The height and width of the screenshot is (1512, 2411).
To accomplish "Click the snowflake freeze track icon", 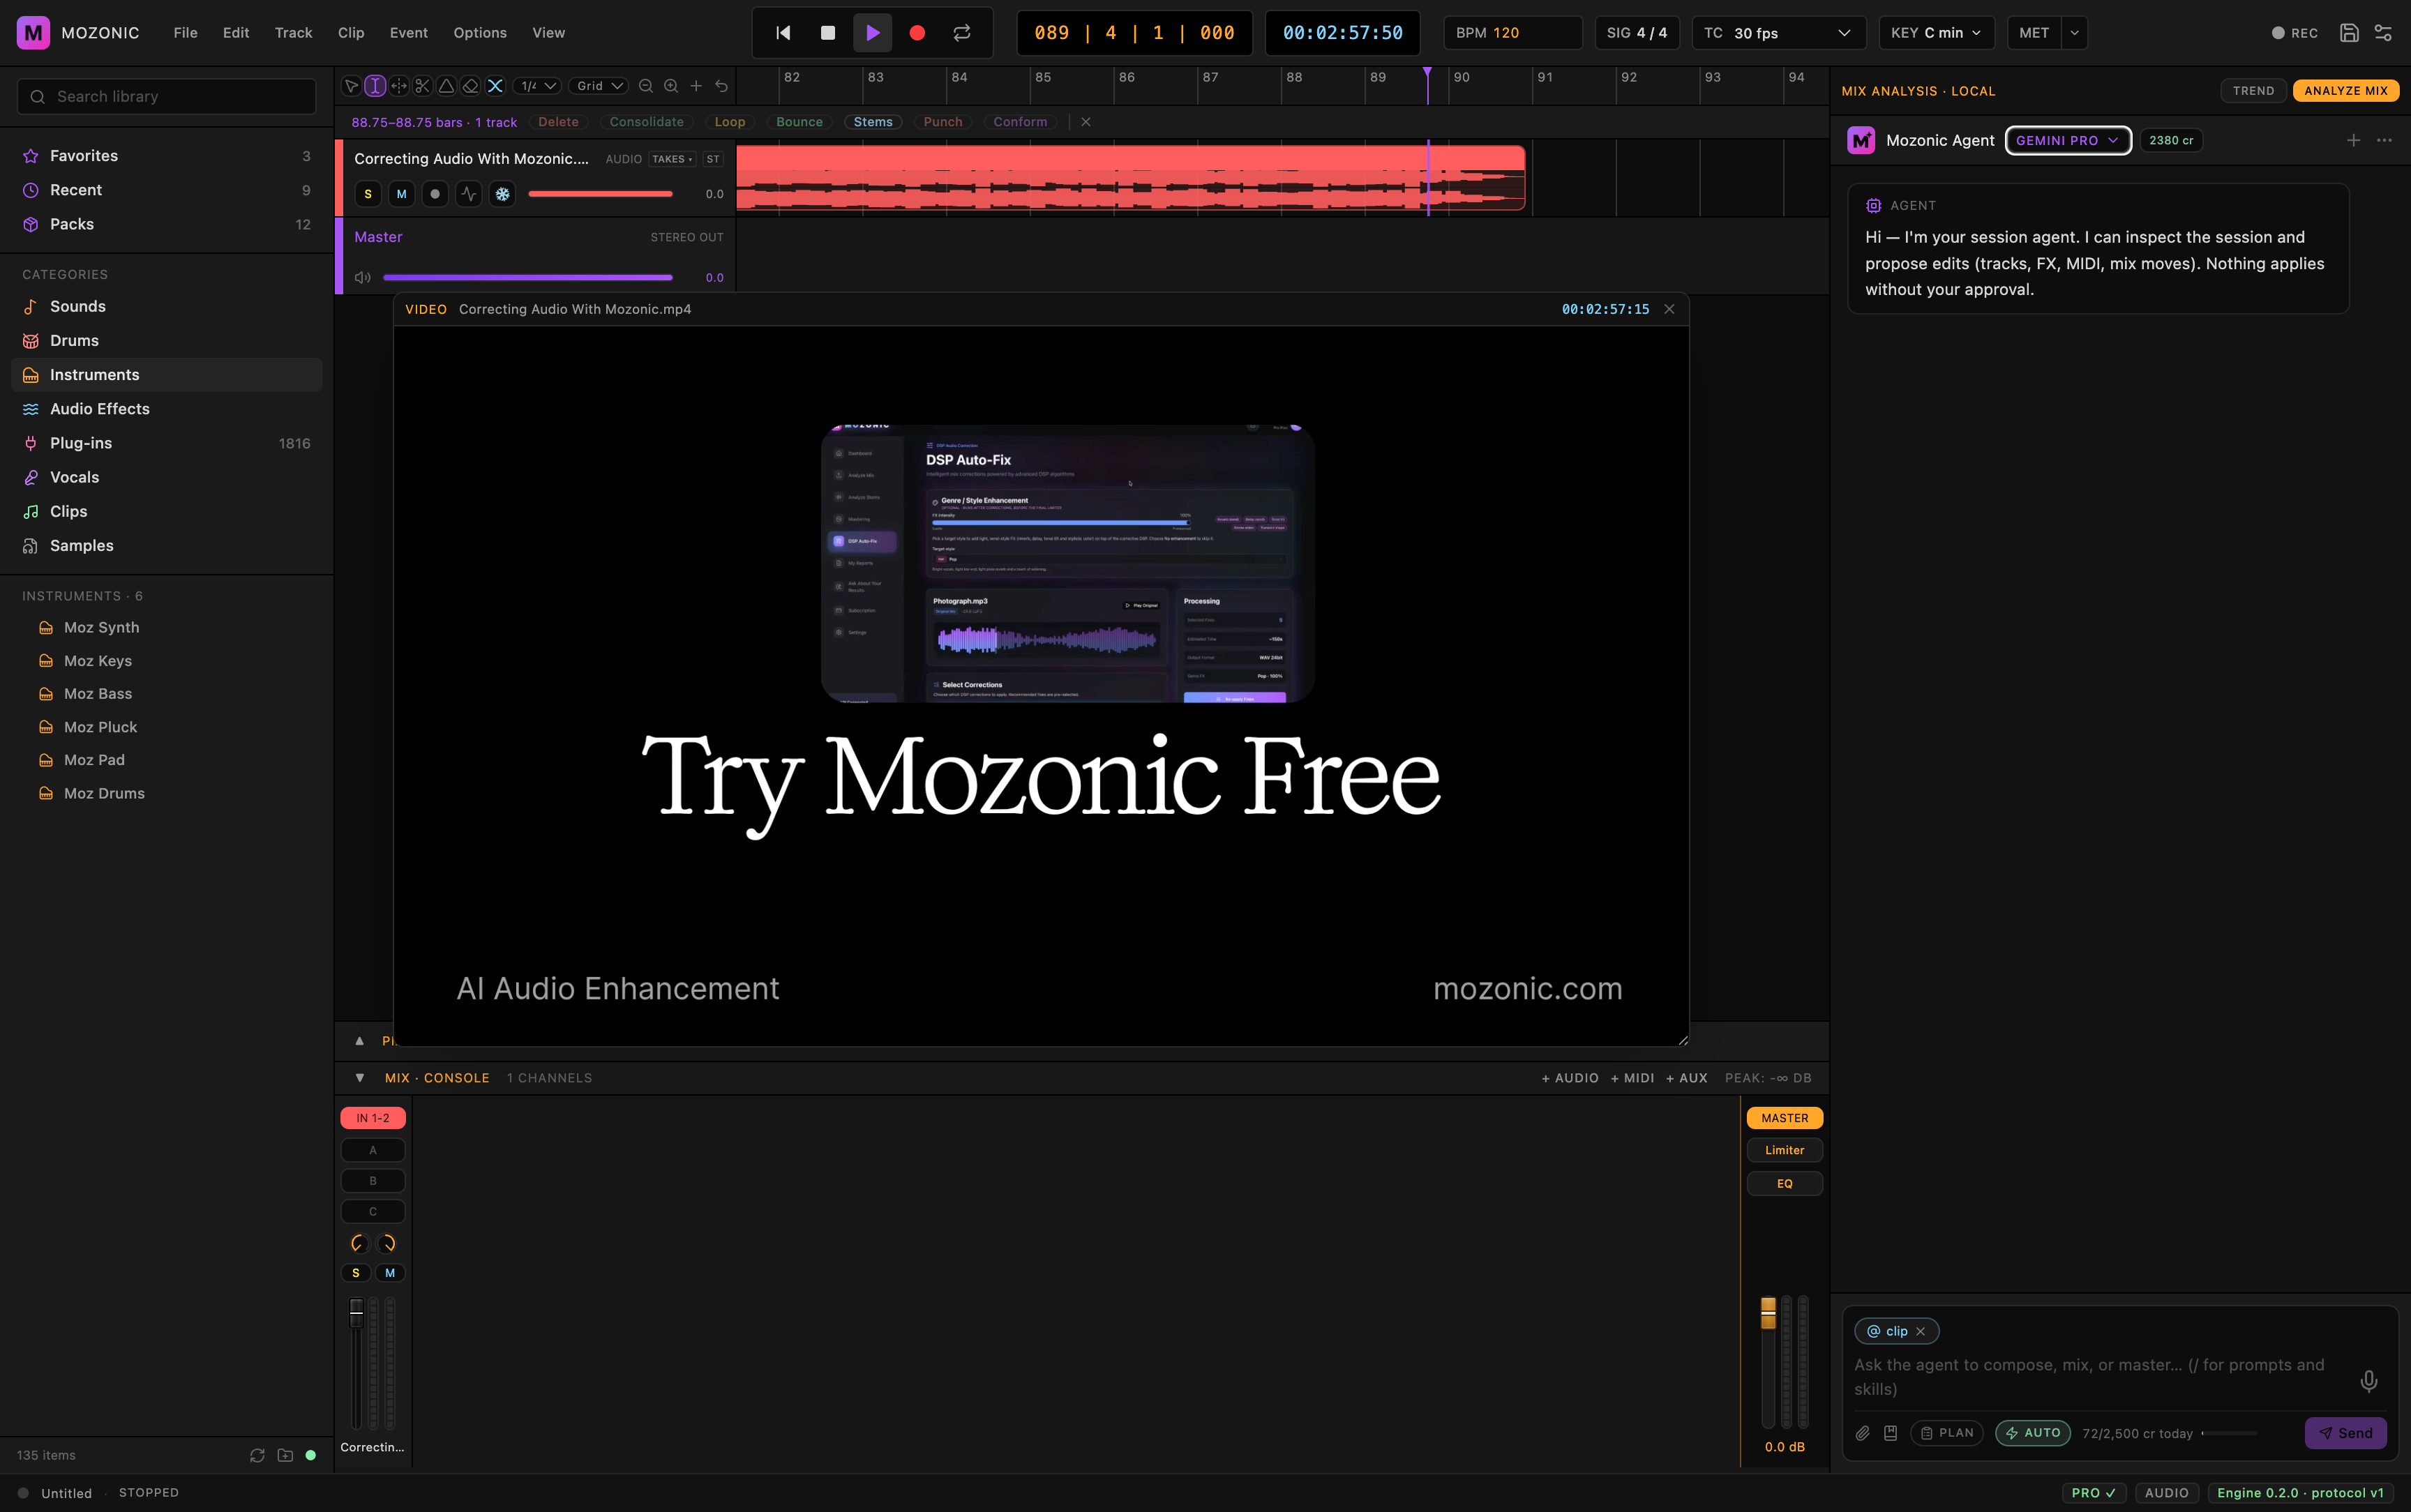I will (x=502, y=194).
